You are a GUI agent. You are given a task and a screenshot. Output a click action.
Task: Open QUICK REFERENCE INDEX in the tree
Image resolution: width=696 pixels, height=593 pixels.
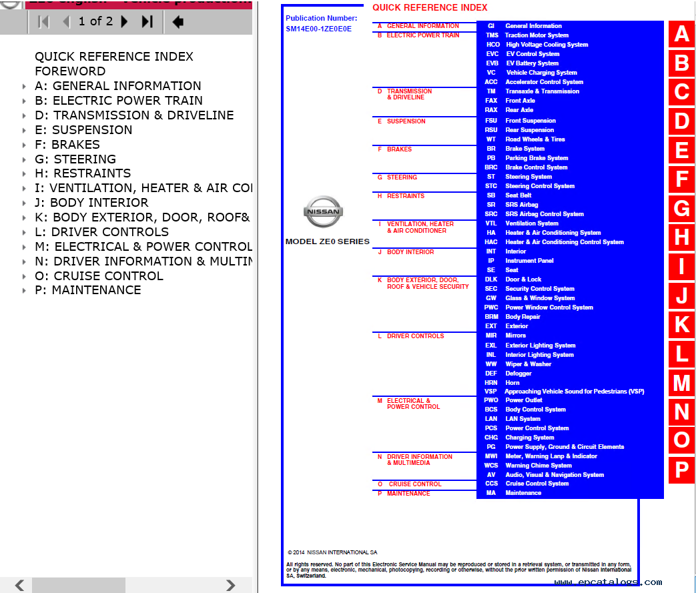pyautogui.click(x=114, y=57)
